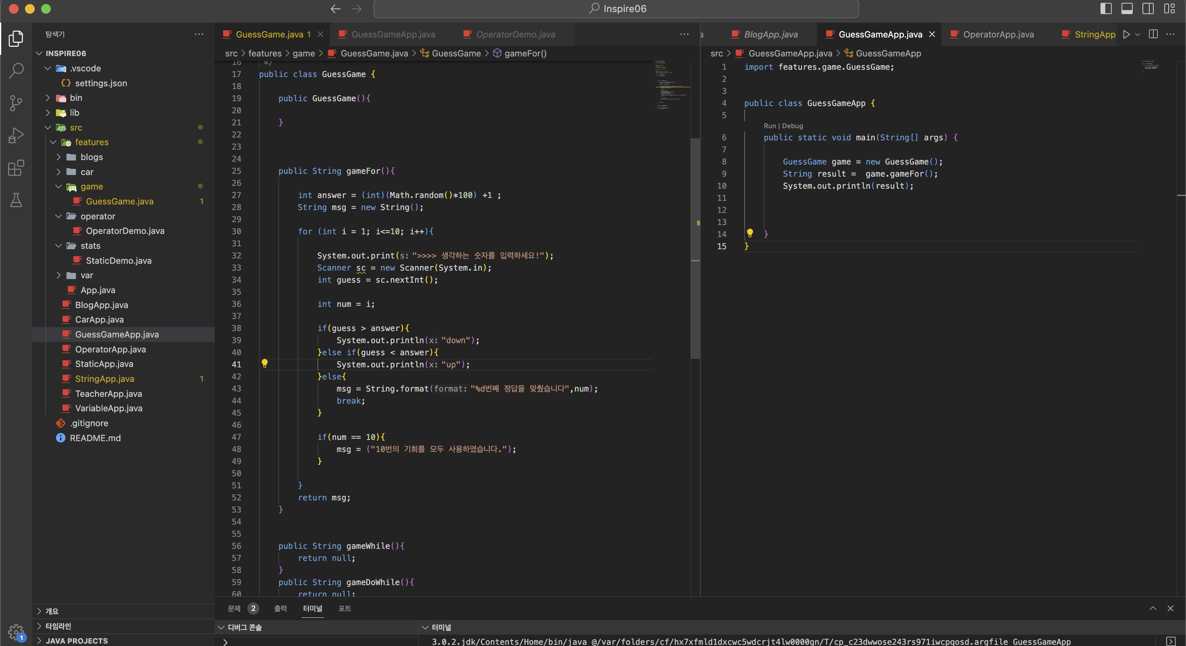Open README.md file
The image size is (1186, 646).
[123, 438]
